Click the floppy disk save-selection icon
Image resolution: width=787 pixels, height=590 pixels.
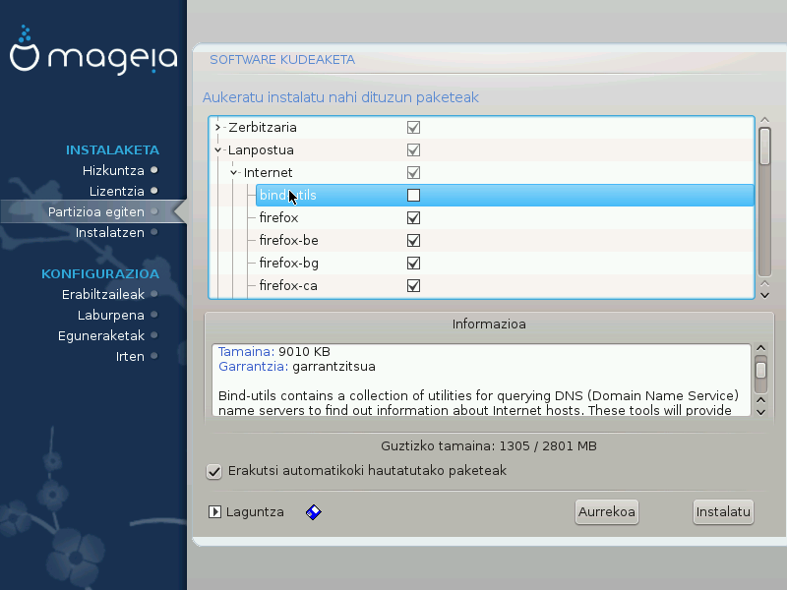point(314,512)
